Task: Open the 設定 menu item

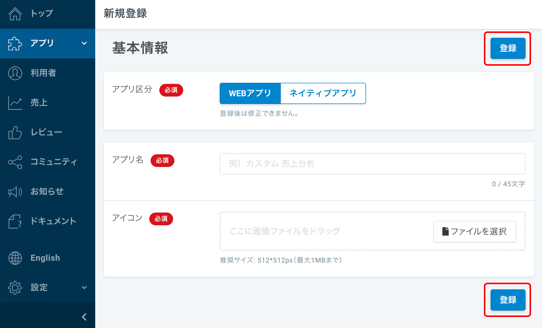Action: tap(39, 288)
